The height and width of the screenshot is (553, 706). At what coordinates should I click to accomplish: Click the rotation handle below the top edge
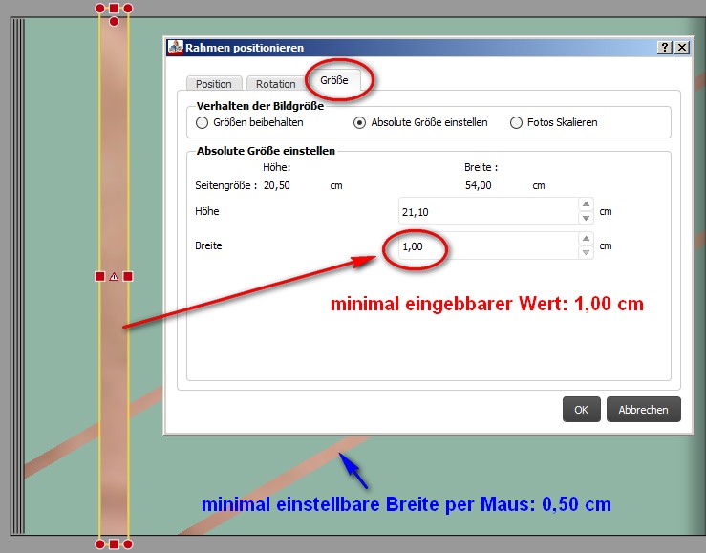point(114,21)
